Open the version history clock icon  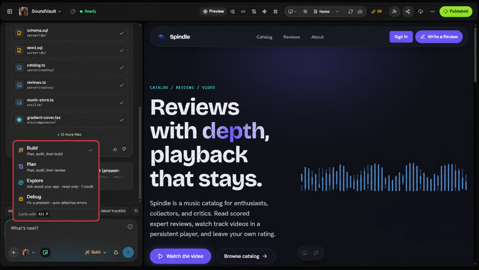73,11
